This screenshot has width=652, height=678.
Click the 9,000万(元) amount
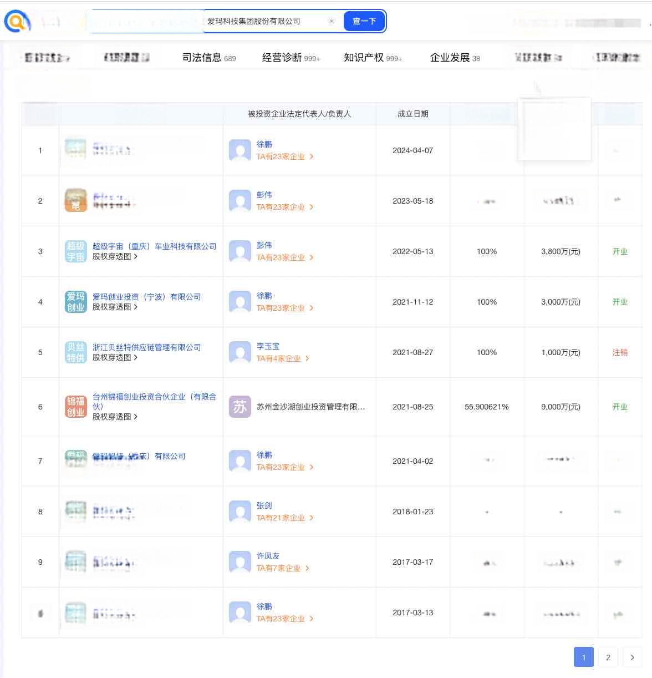pyautogui.click(x=561, y=407)
